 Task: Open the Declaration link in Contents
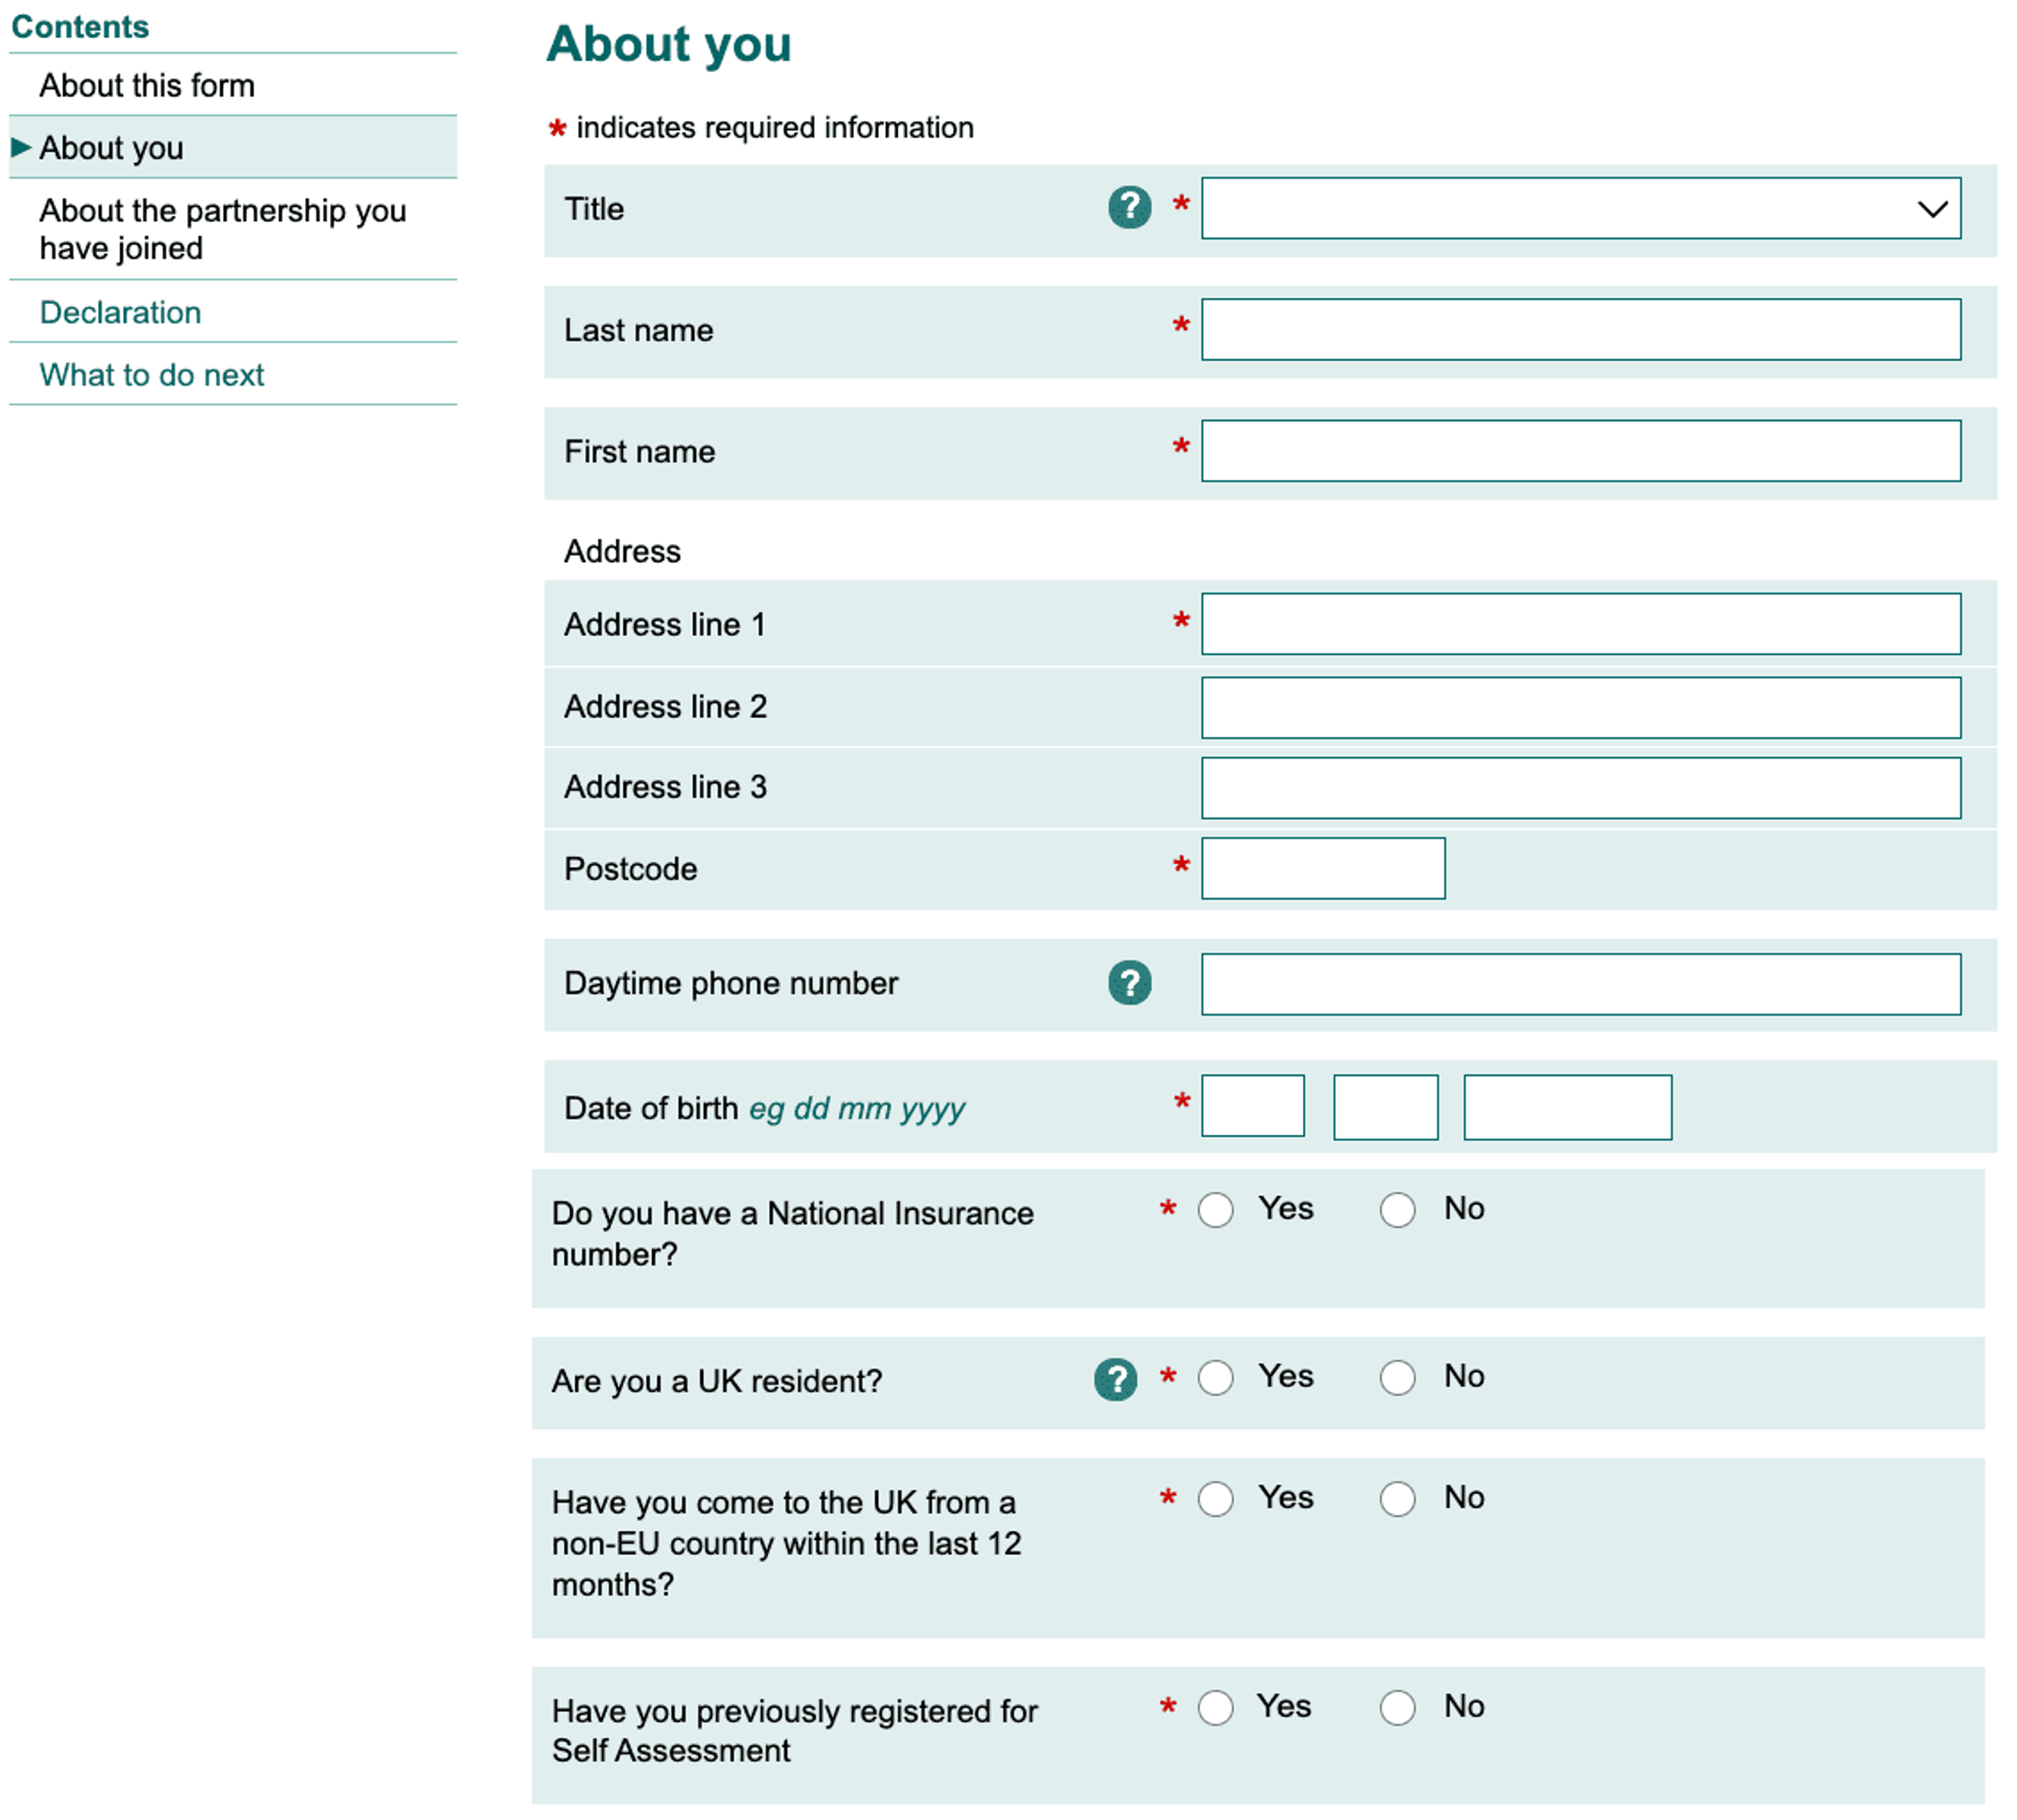[120, 312]
